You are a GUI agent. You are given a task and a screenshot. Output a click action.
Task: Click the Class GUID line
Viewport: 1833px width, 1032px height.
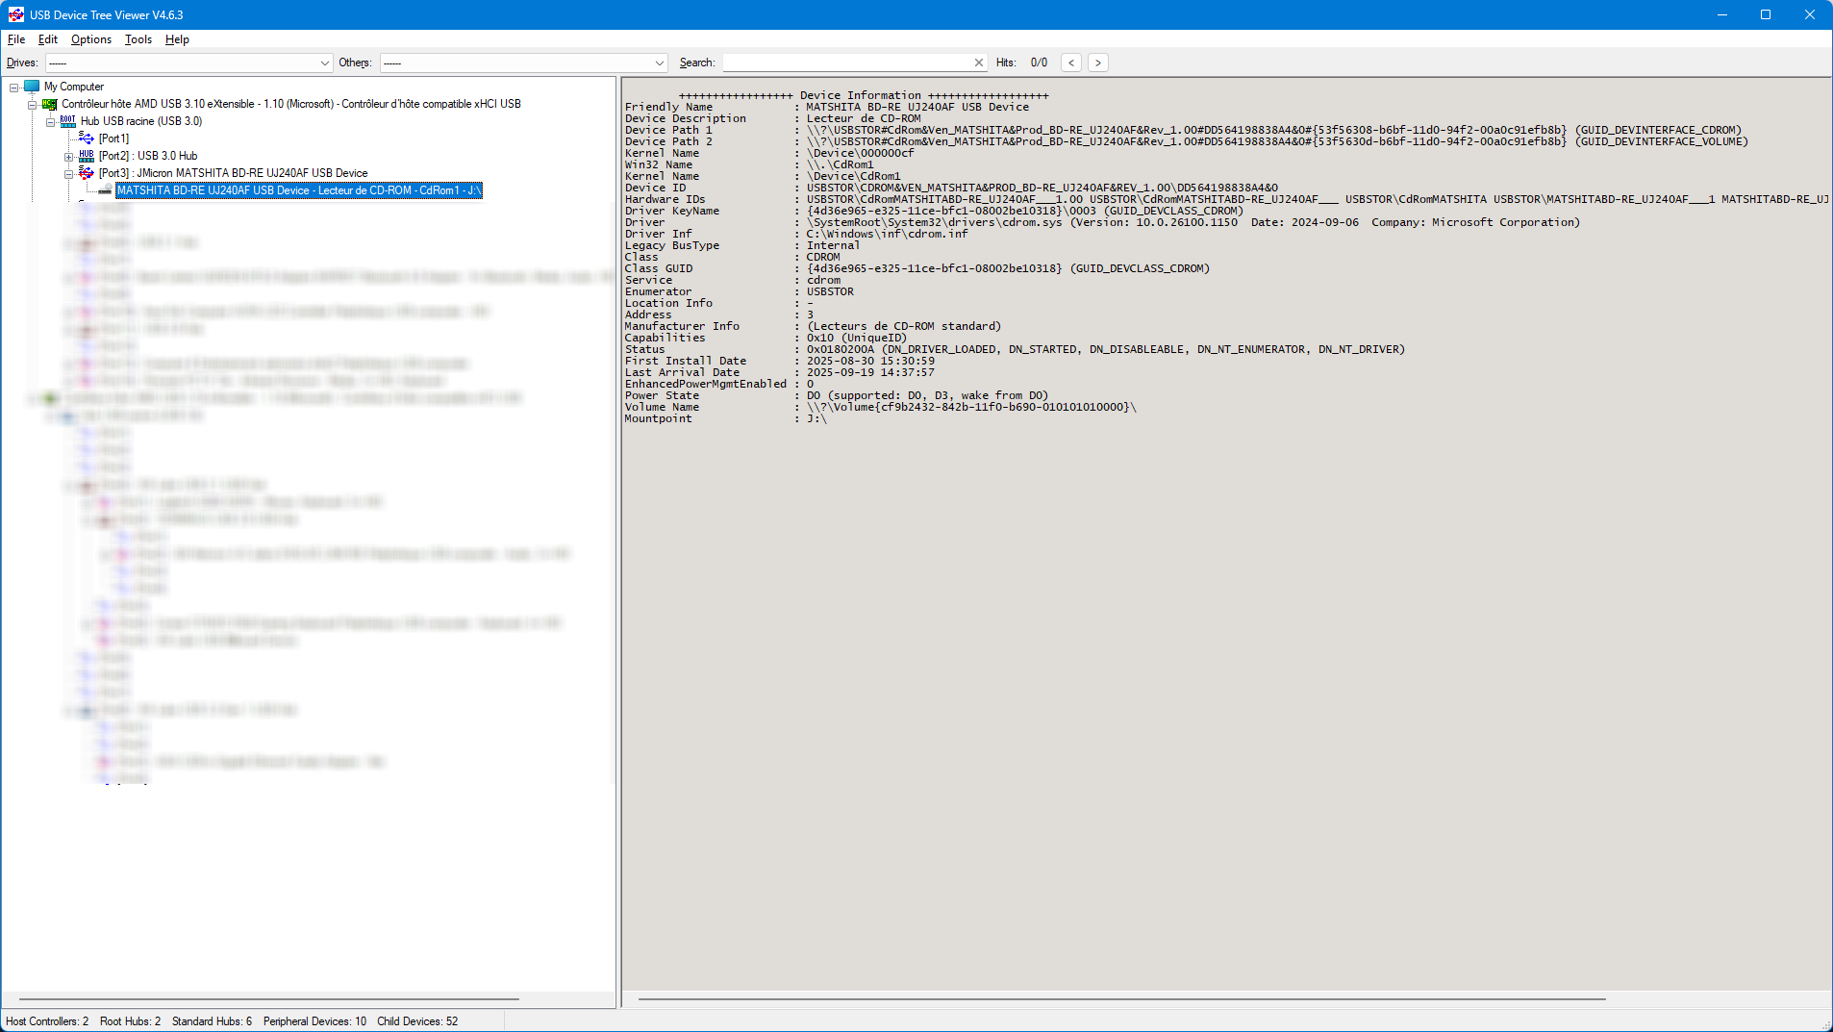tap(917, 268)
